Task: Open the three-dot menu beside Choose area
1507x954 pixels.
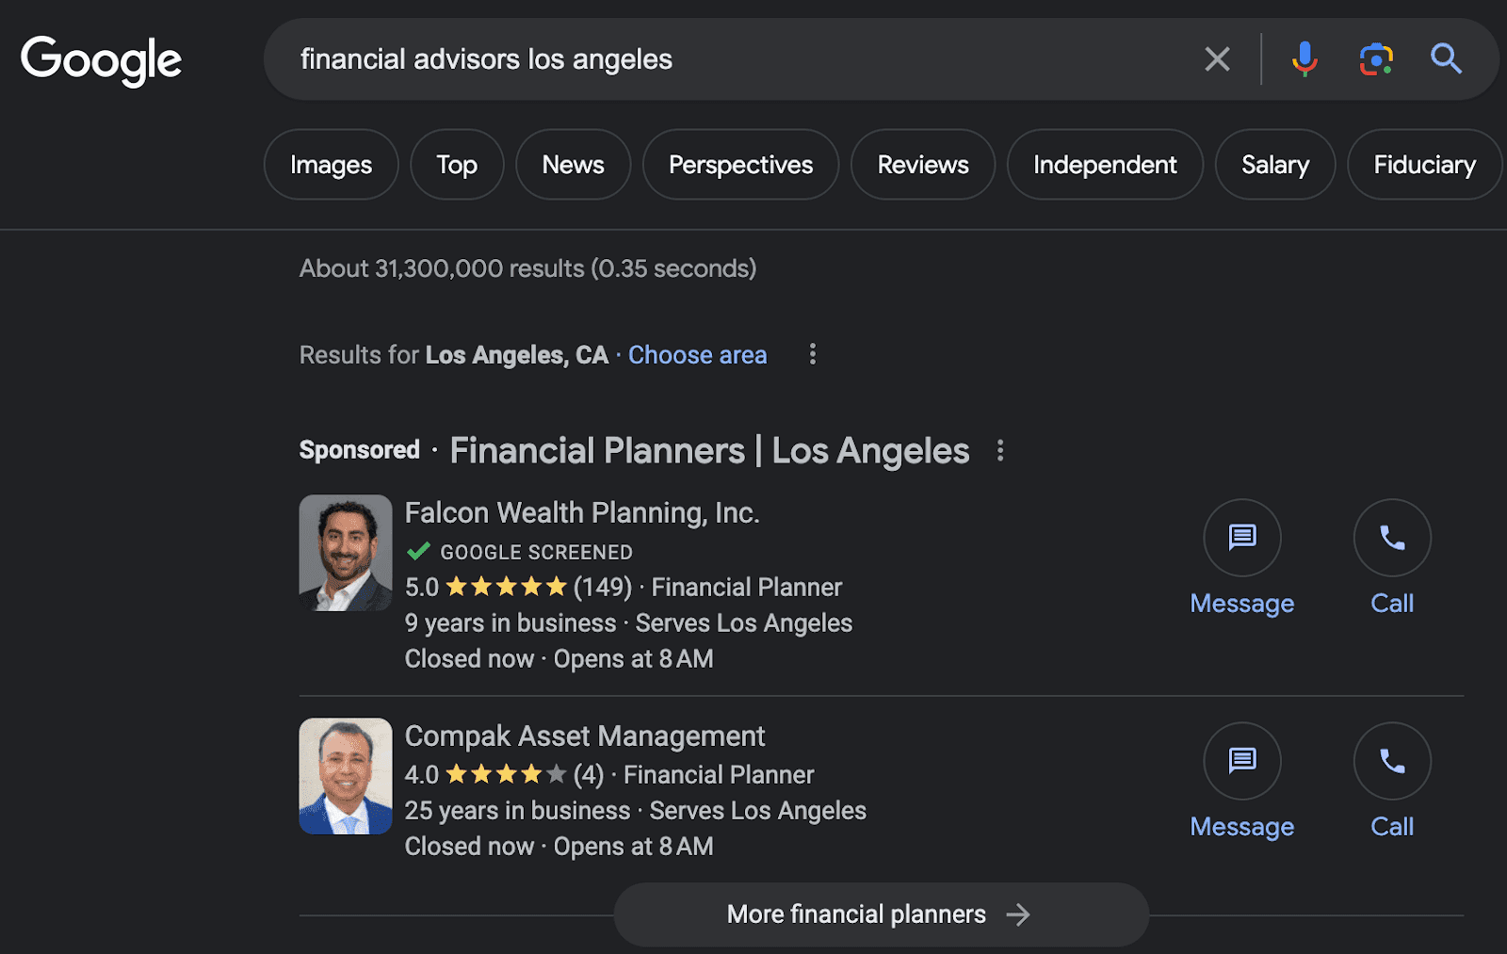Action: (812, 354)
